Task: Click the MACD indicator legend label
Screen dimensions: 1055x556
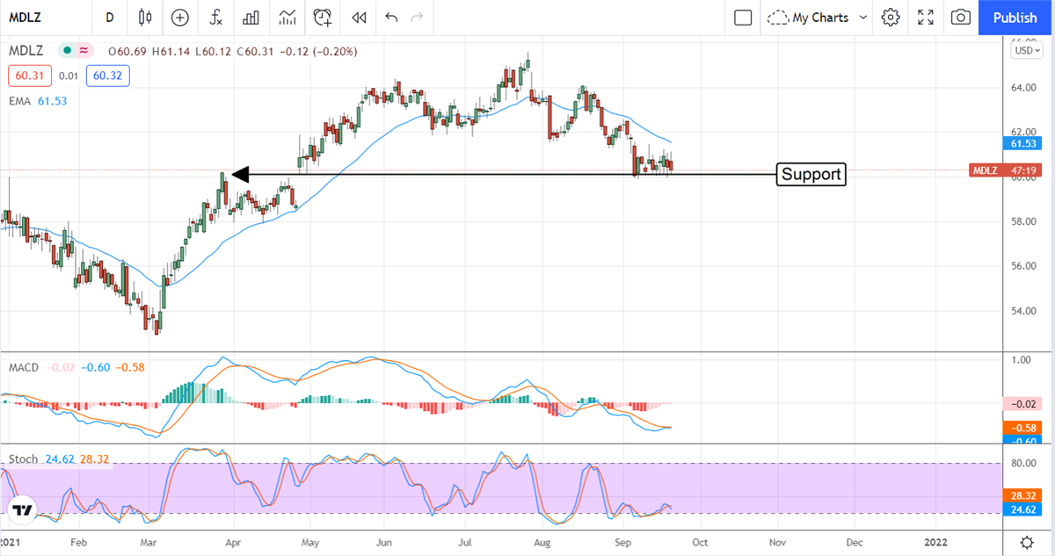Action: click(x=24, y=367)
